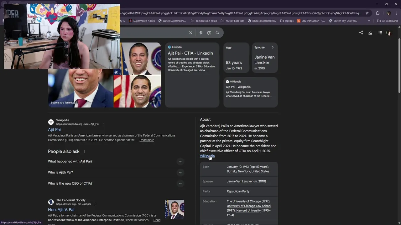401x225 pixels.
Task: Open the Republican Party link
Action: [238, 192]
